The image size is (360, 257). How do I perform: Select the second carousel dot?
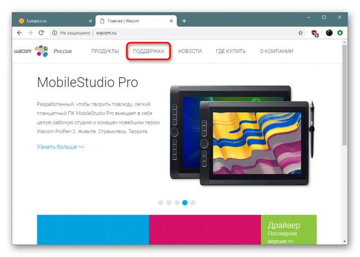pos(169,203)
